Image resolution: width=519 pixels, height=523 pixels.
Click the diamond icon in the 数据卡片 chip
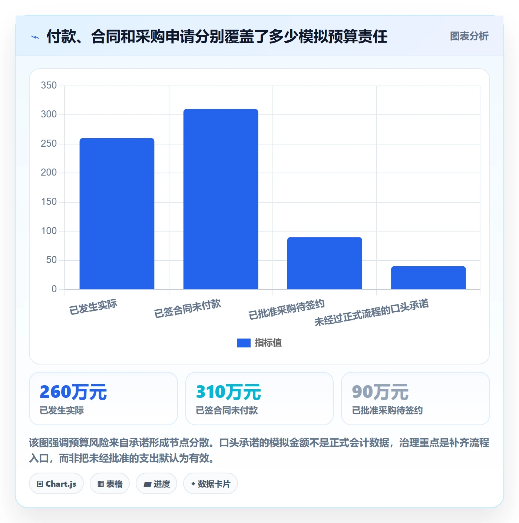coord(193,484)
